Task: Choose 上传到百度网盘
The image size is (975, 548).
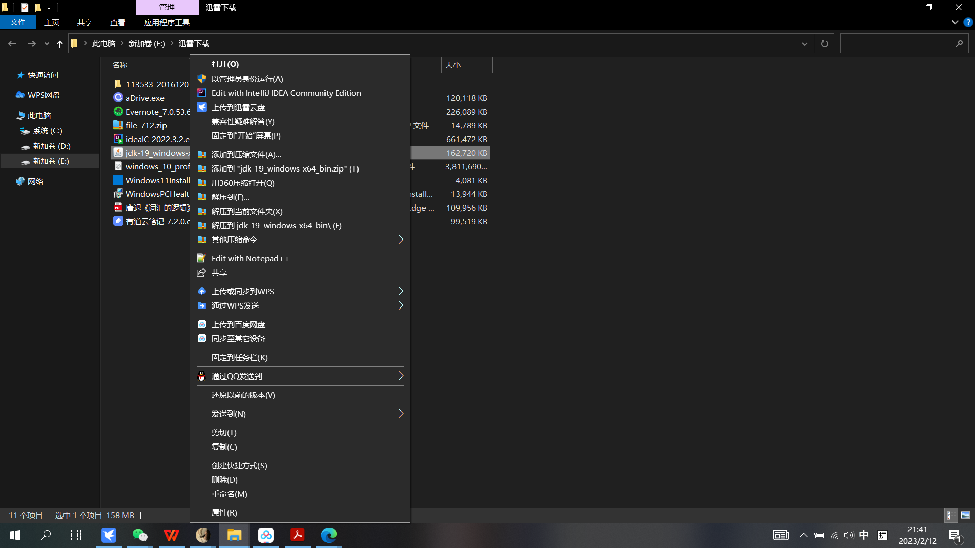Action: click(x=300, y=324)
